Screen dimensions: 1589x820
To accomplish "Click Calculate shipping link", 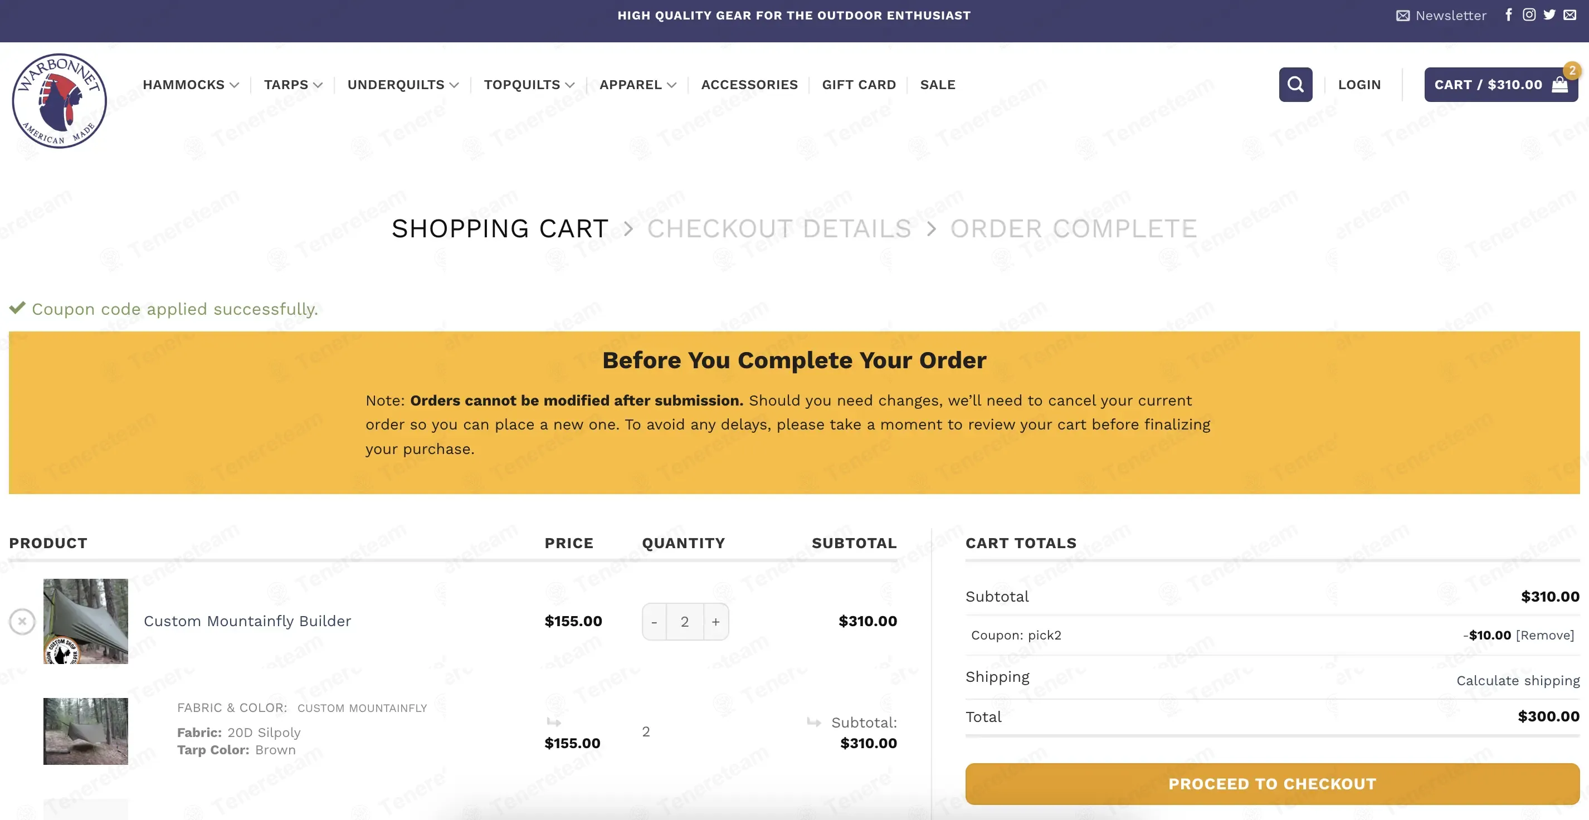I will click(x=1518, y=680).
